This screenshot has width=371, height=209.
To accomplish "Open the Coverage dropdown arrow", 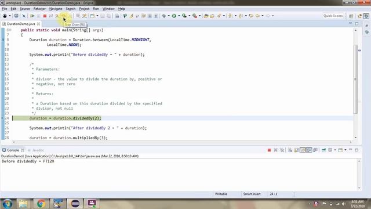I will pos(190,16).
